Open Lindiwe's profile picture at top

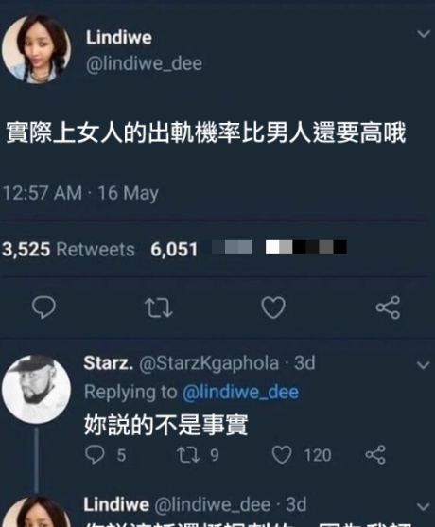point(36,49)
